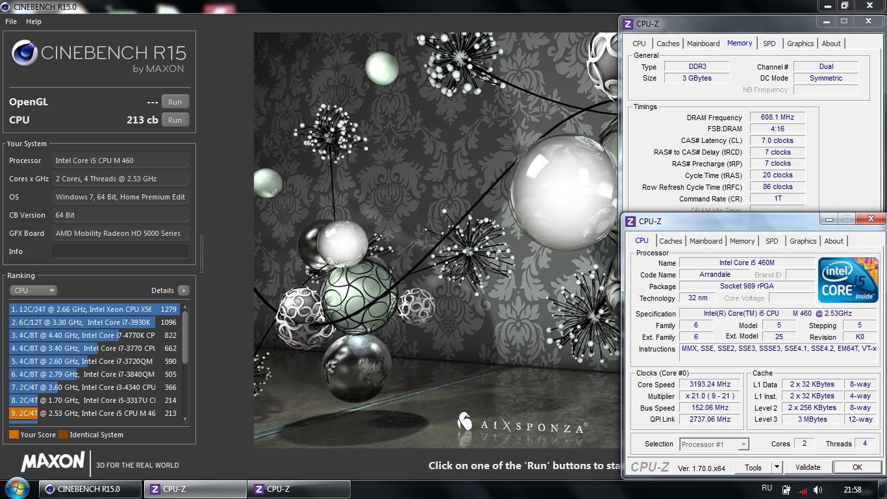Click the power/battery tray icon

pos(786,489)
